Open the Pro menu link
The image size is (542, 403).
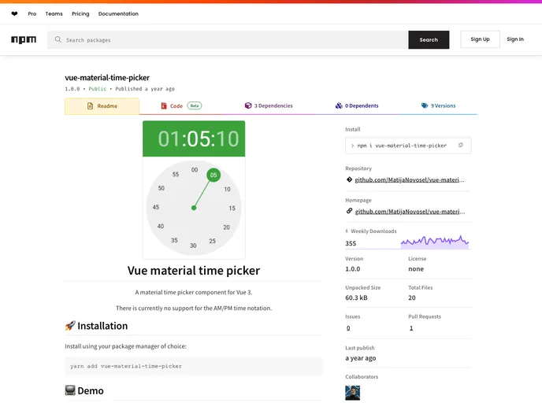click(x=32, y=14)
